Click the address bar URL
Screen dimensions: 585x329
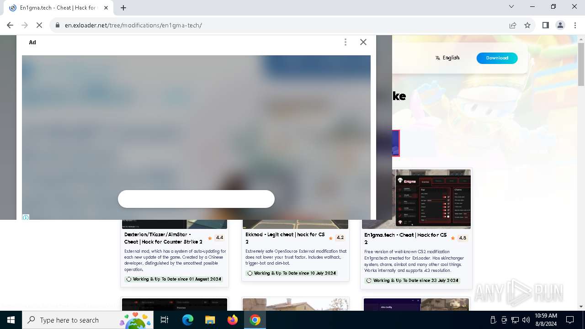(133, 25)
